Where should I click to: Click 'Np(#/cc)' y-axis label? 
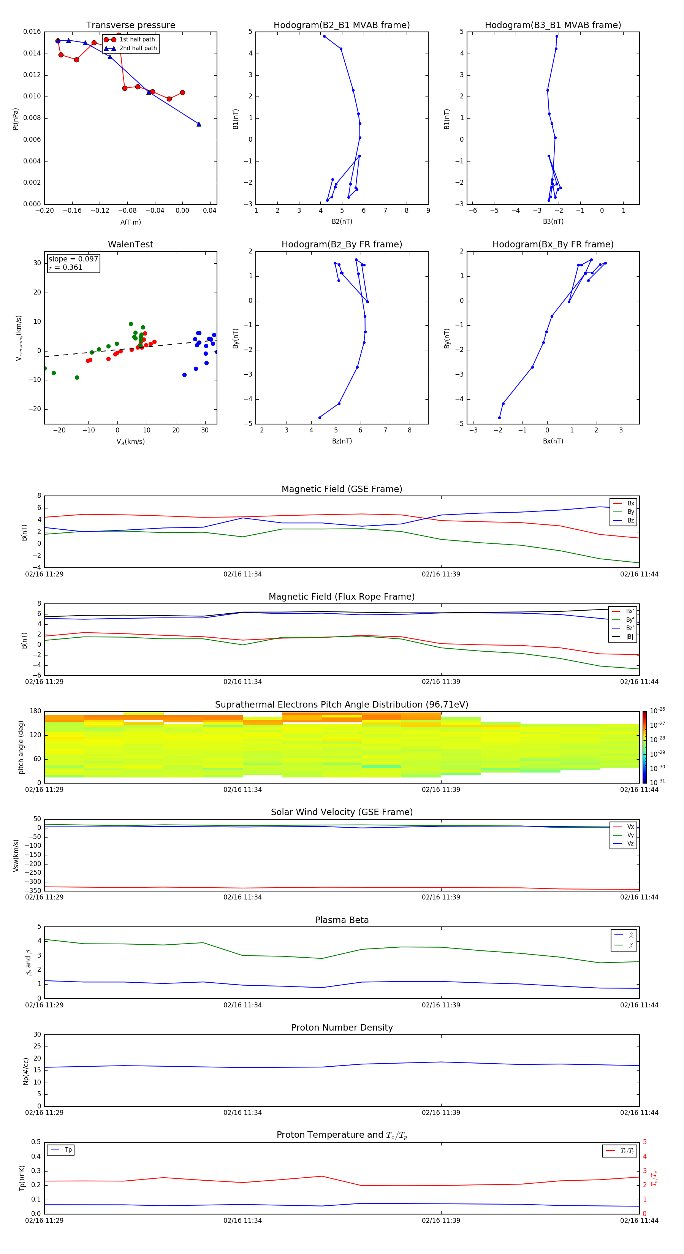pyautogui.click(x=26, y=1071)
